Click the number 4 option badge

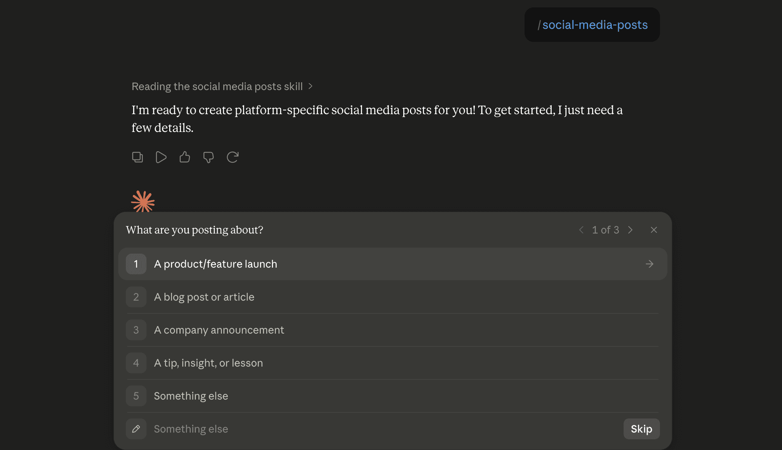click(x=136, y=363)
